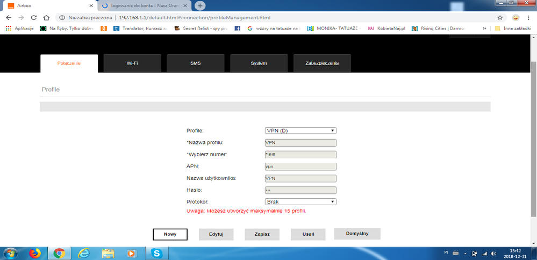Switch to the Wi-Fi tab
This screenshot has width=537, height=260.
pos(132,63)
